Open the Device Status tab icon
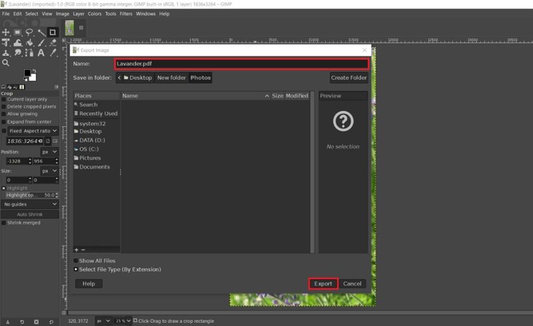The height and width of the screenshot is (326, 533). pos(9,87)
